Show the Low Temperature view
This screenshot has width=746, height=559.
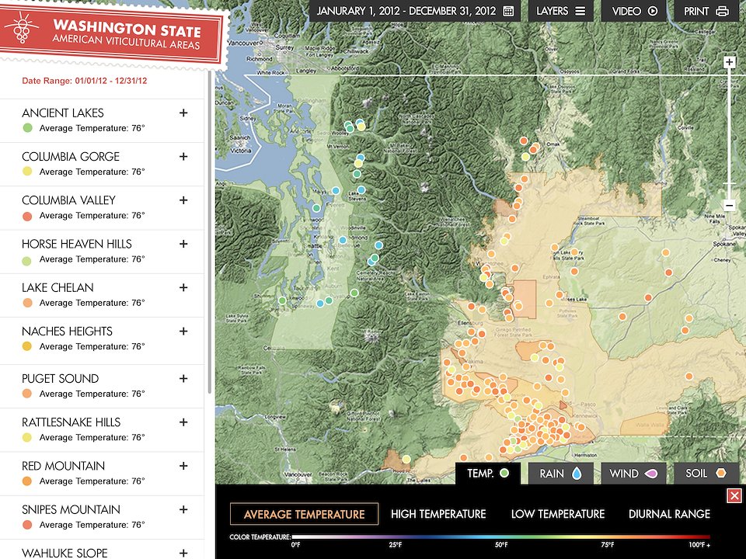pos(557,514)
